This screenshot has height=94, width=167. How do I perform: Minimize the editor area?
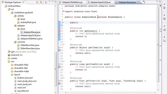pos(157,2)
